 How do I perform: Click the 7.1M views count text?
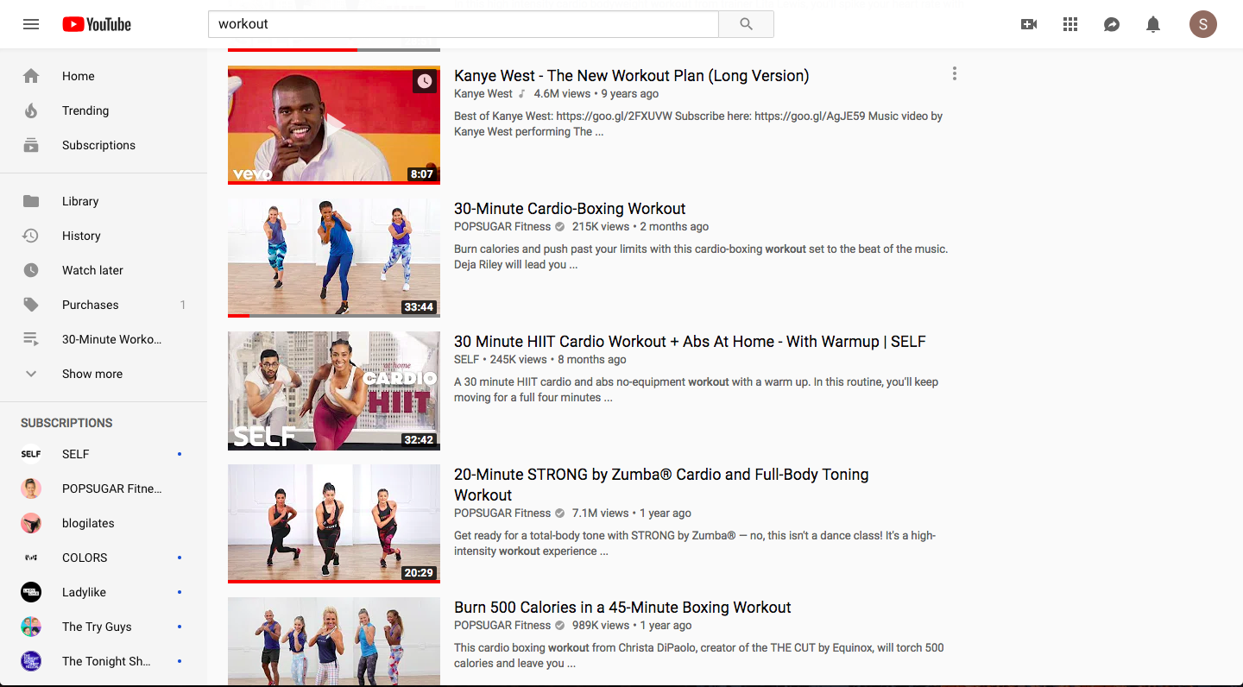tap(601, 514)
